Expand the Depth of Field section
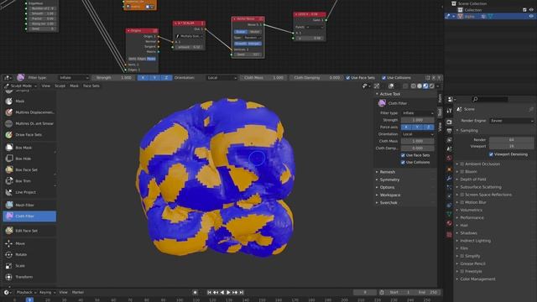 472,180
